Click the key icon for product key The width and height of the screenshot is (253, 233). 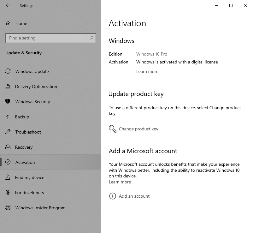pos(113,129)
